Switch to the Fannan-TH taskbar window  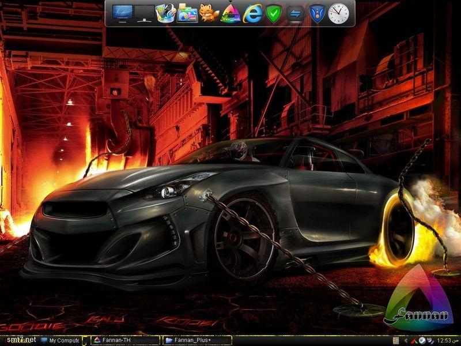click(125, 340)
